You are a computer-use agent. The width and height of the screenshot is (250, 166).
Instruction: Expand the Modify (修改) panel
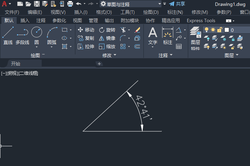pyautogui.click(x=109, y=55)
